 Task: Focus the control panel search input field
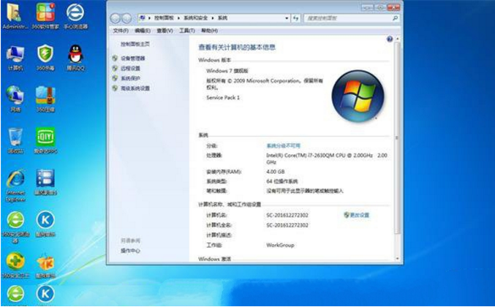click(x=349, y=18)
